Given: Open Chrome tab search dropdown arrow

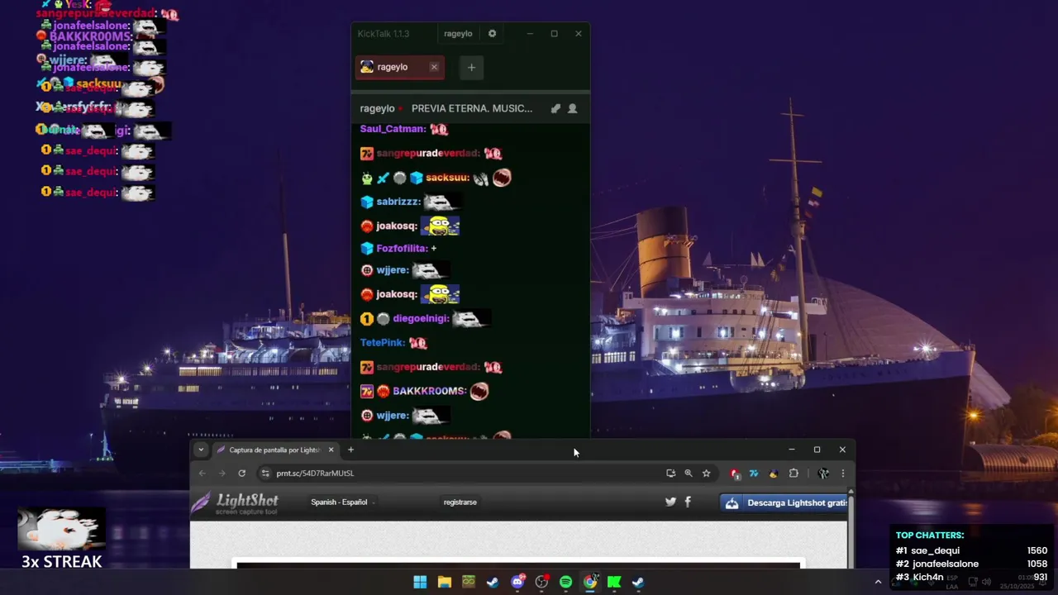Looking at the screenshot, I should click(201, 450).
